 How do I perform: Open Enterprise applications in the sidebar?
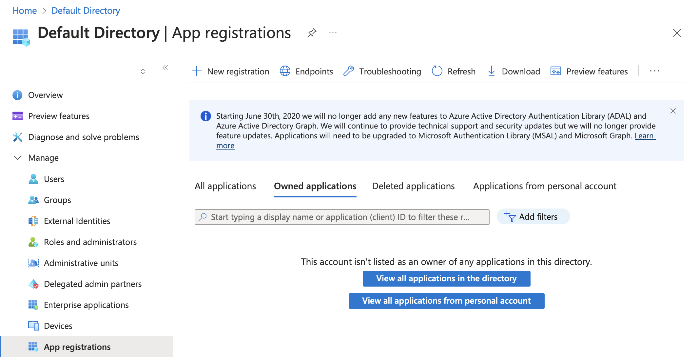pos(86,305)
